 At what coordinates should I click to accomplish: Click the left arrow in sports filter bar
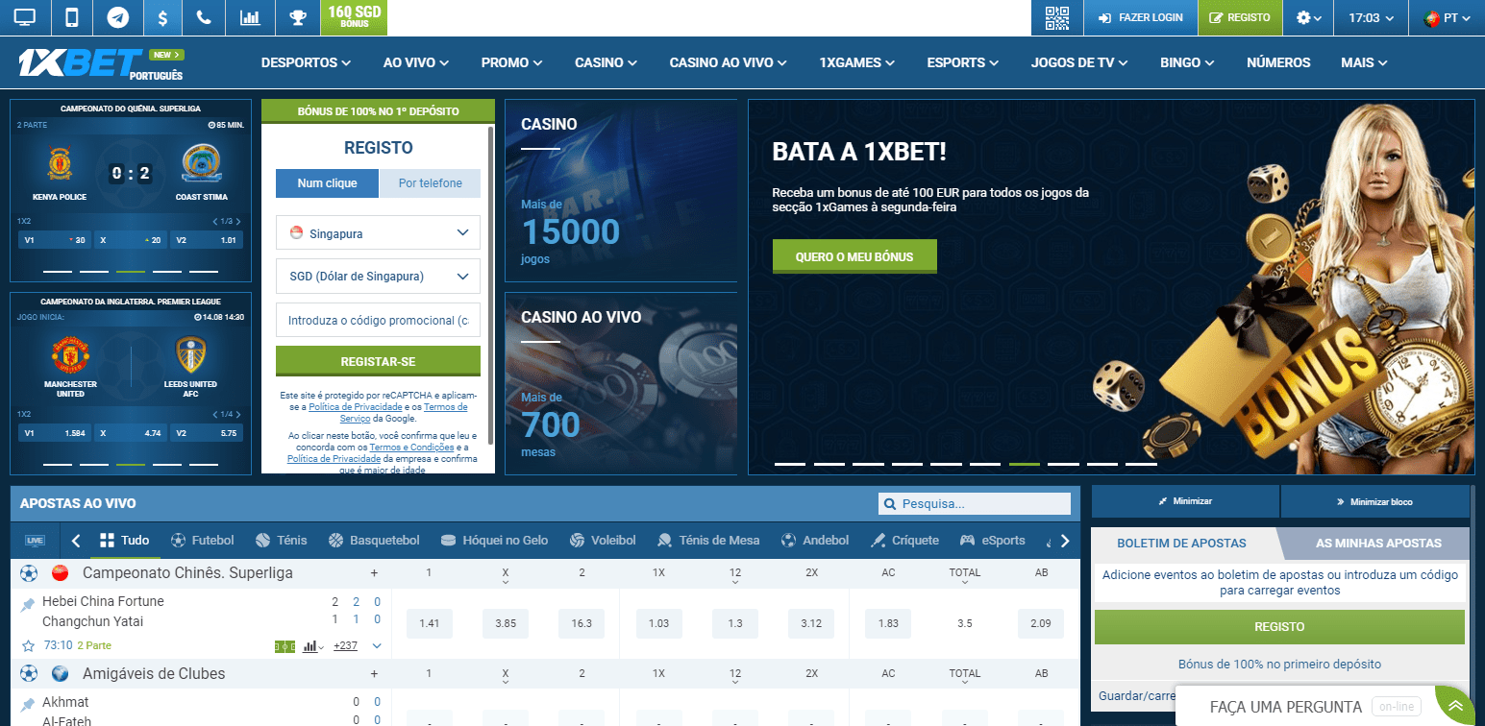click(76, 541)
